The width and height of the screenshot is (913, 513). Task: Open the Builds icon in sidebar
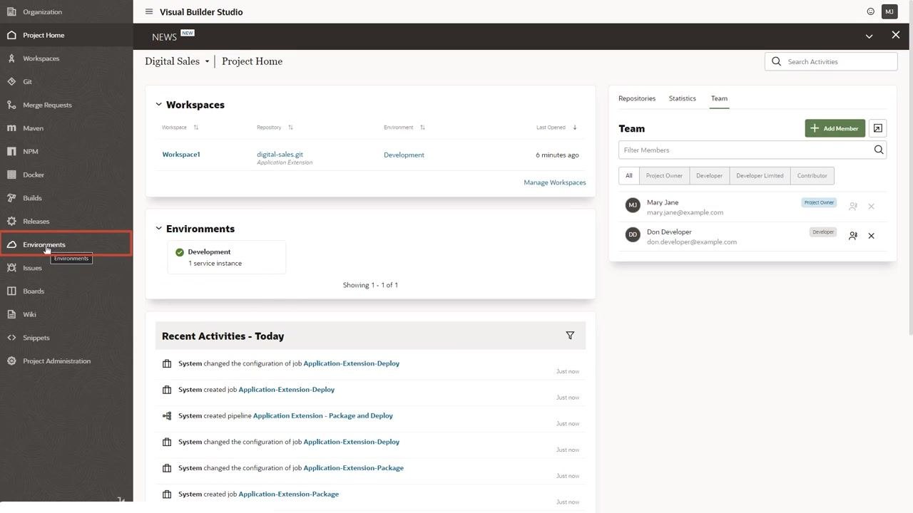tap(11, 198)
